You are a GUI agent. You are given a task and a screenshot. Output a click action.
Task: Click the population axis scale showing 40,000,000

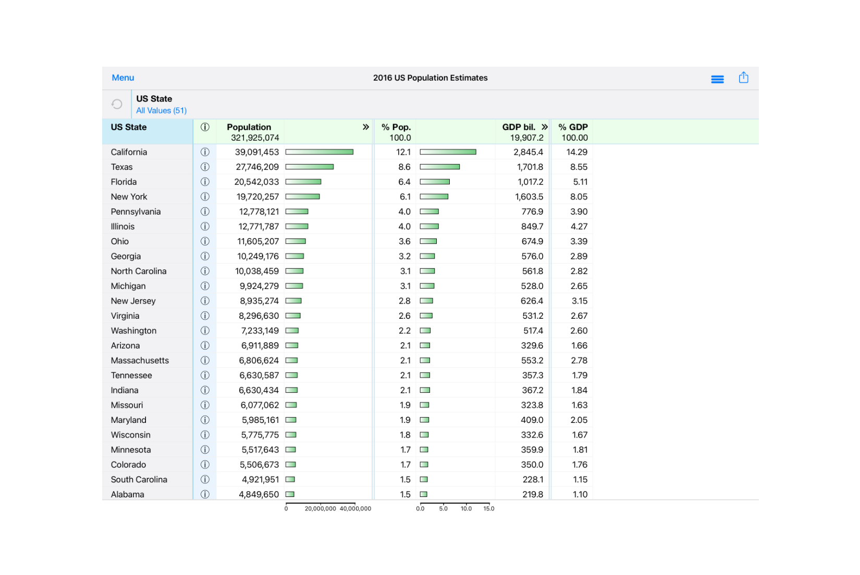coord(357,509)
